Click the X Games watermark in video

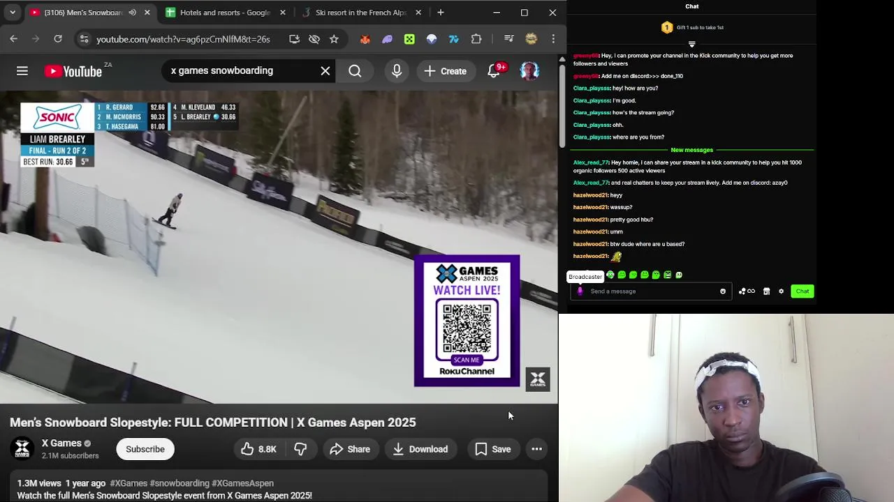pyautogui.click(x=538, y=379)
